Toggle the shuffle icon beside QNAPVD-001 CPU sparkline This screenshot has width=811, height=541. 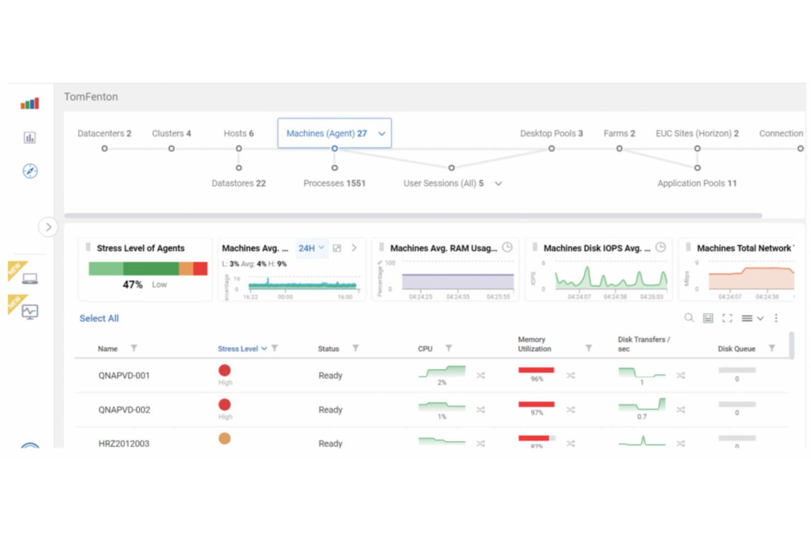(481, 375)
